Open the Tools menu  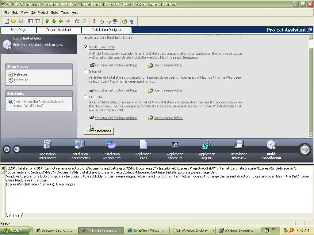tap(65, 13)
